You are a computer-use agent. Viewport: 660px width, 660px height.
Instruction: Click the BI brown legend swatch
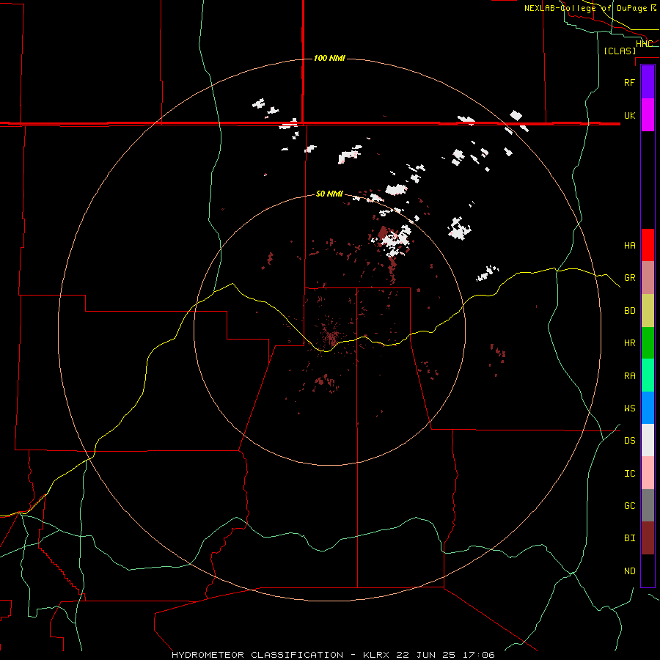coord(648,538)
